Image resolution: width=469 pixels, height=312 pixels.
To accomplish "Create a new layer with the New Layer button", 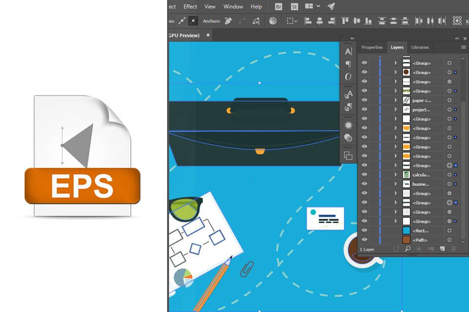I will [x=443, y=249].
